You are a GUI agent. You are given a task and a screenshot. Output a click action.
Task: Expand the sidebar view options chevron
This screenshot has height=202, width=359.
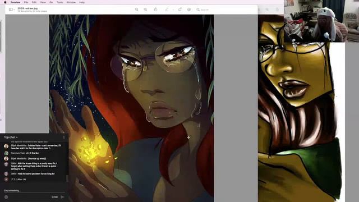(14, 10)
